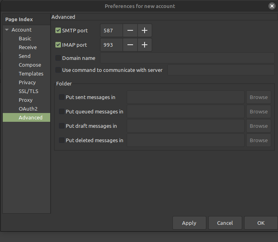Increase the IMAP port with plus button

coord(145,45)
